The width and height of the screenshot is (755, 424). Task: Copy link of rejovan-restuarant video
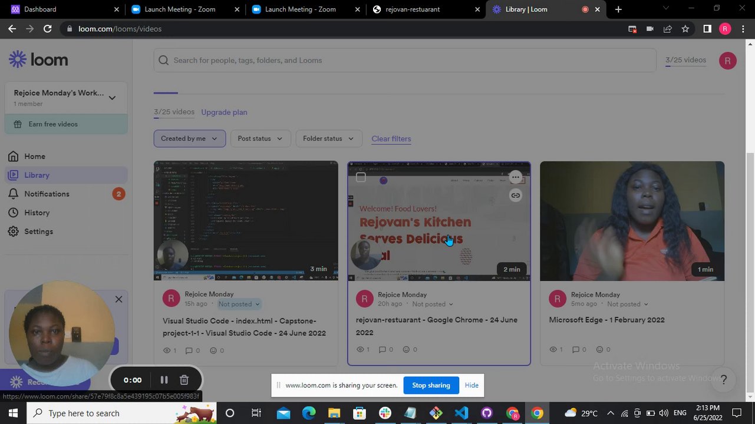click(515, 195)
